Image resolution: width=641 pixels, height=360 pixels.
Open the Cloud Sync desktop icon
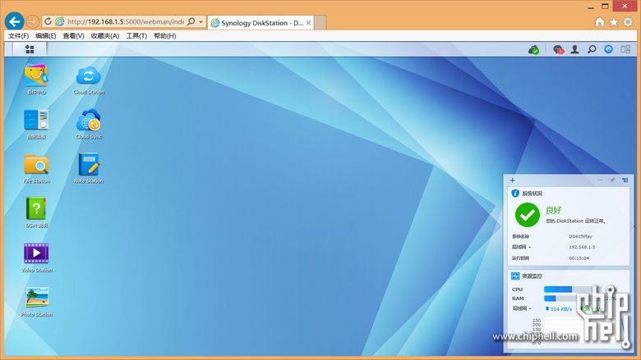(x=88, y=120)
